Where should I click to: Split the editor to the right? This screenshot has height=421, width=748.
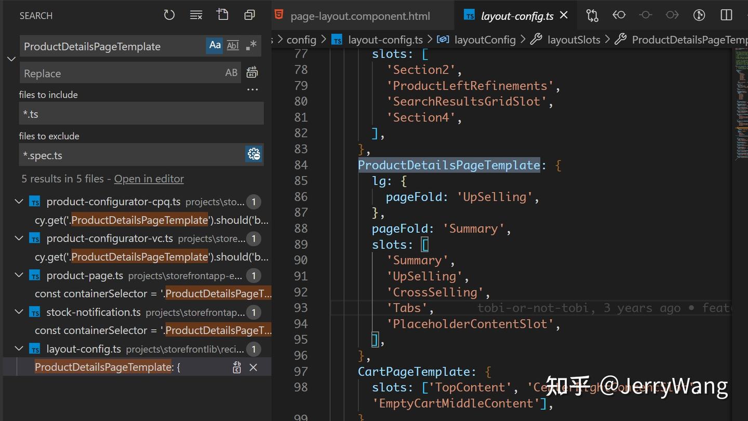726,15
